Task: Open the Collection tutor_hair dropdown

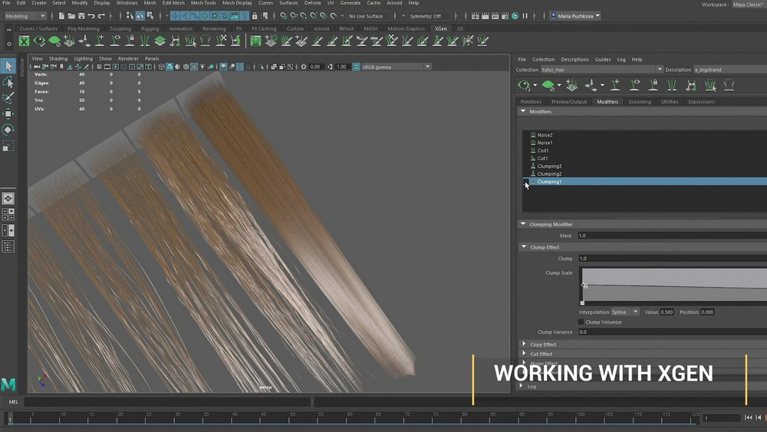Action: click(x=660, y=70)
